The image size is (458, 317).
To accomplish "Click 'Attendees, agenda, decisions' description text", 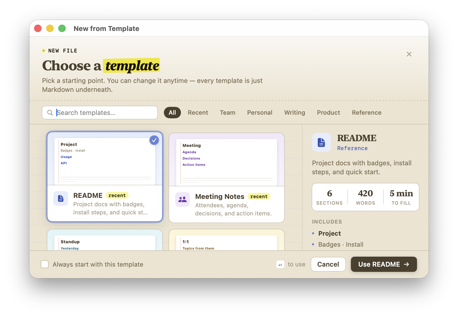I will (233, 209).
